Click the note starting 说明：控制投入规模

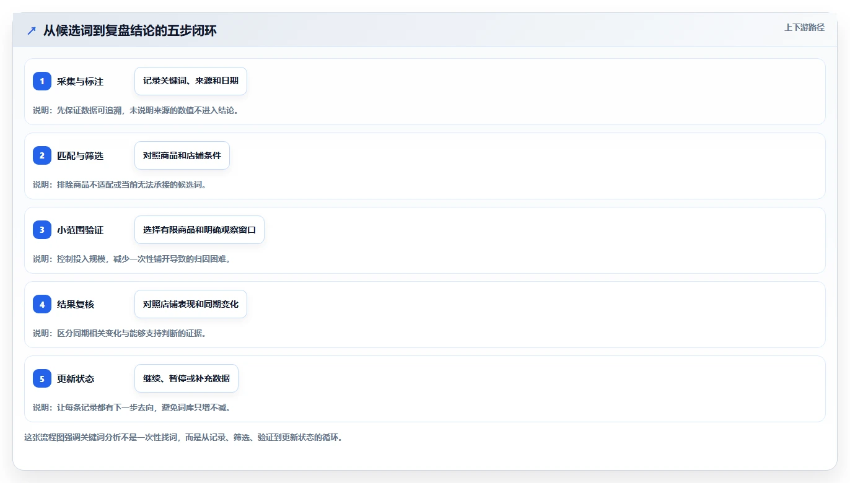pyautogui.click(x=132, y=259)
